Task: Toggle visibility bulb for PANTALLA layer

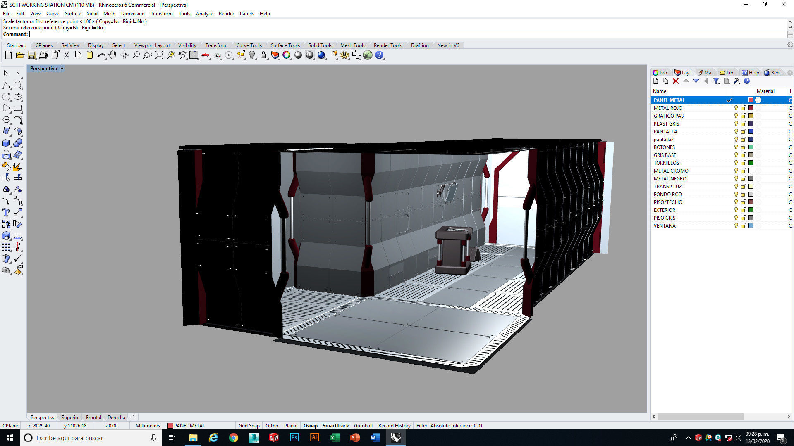Action: [x=736, y=132]
